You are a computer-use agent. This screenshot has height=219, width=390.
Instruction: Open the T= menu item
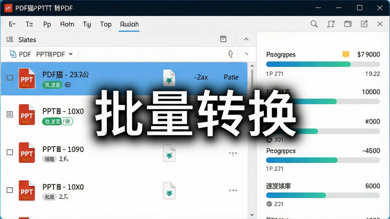coord(29,24)
